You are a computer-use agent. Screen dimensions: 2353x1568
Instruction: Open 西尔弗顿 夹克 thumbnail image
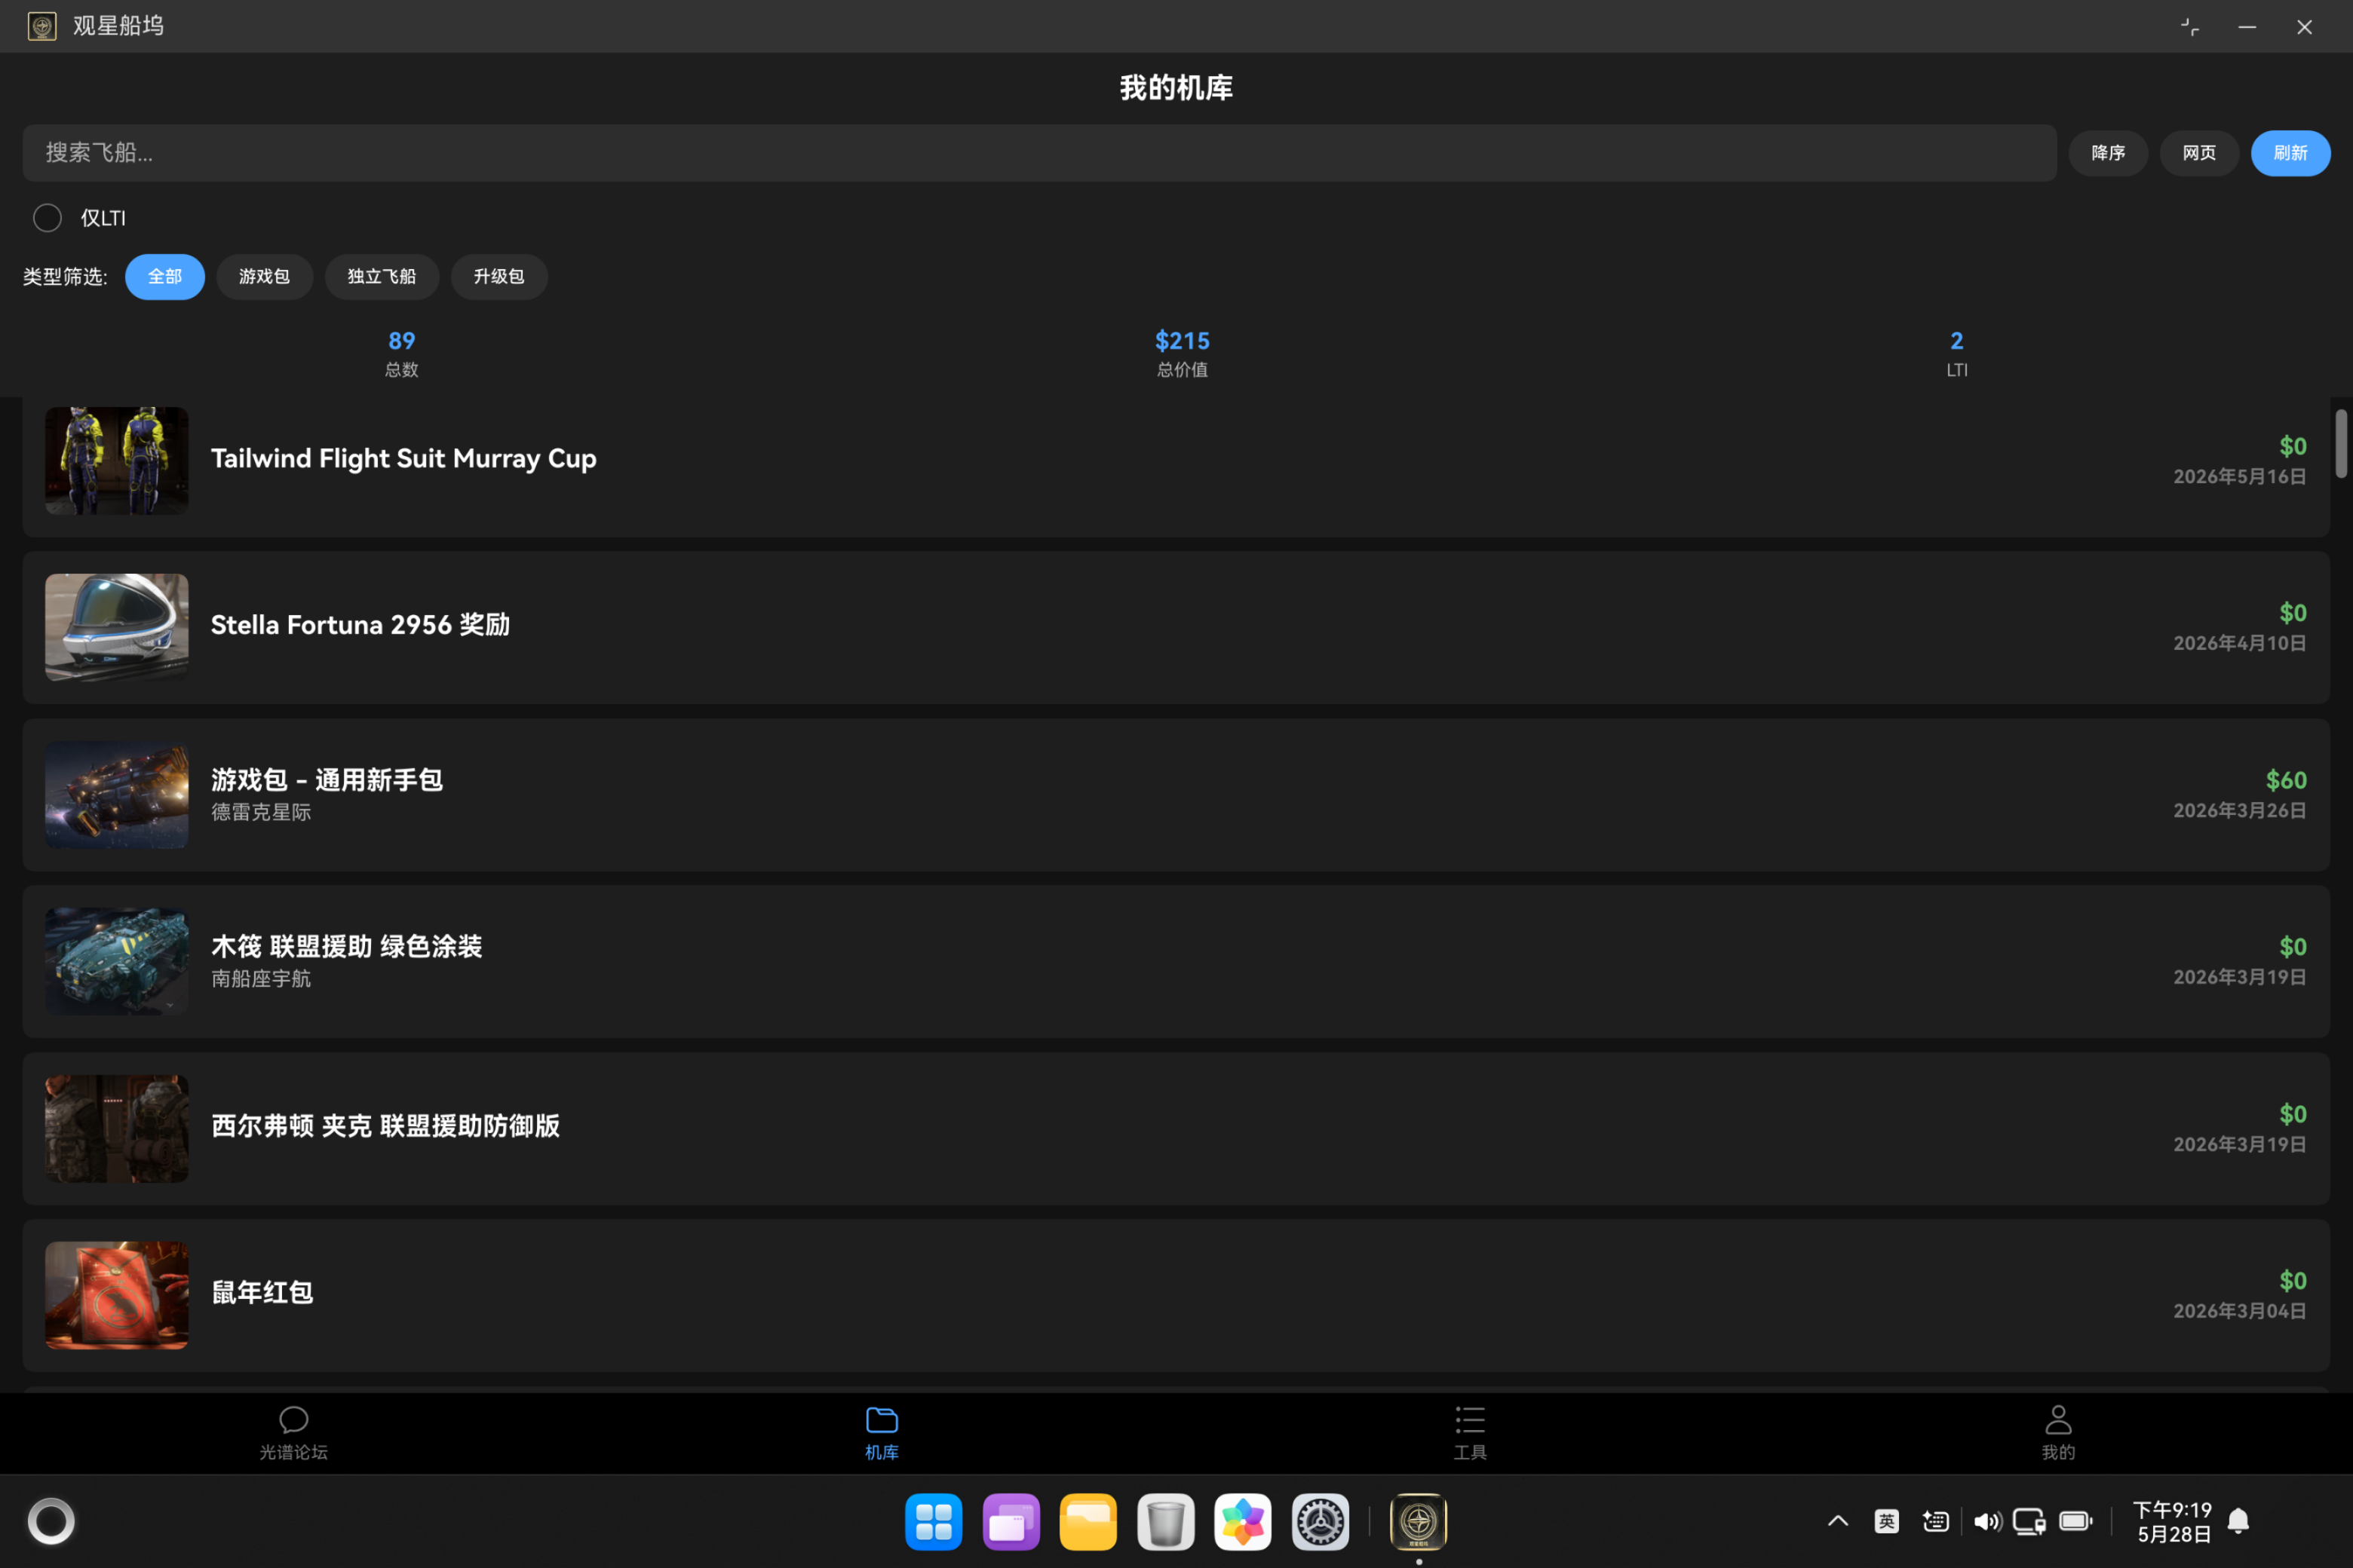coord(116,1128)
